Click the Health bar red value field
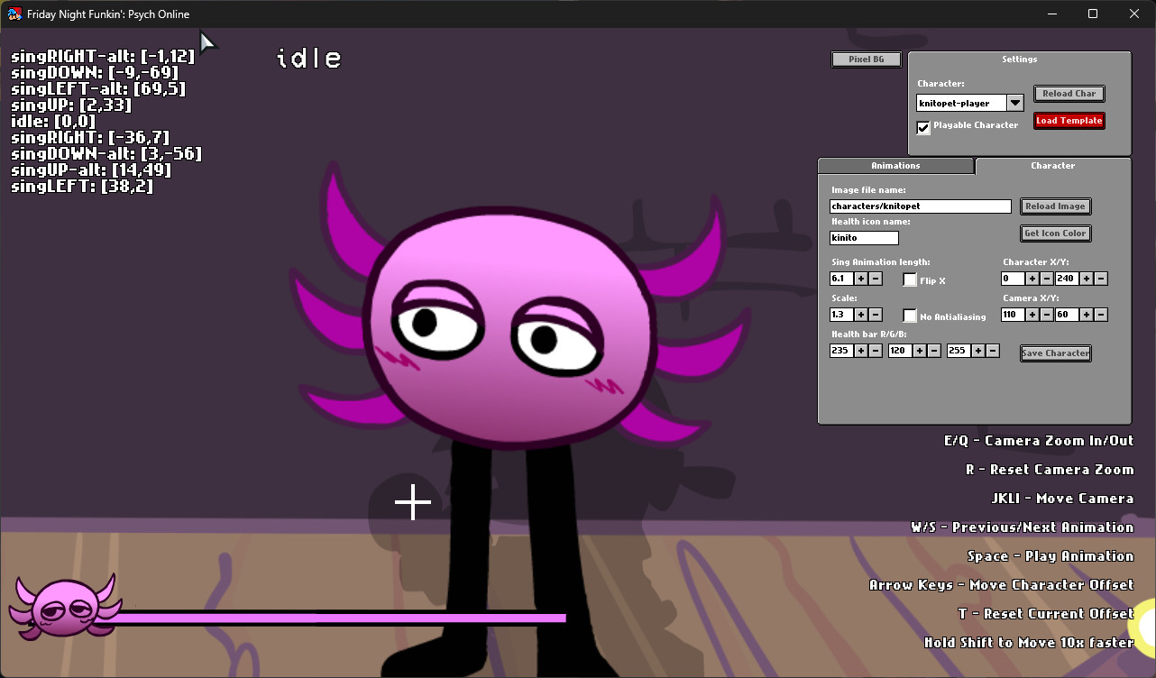 841,351
